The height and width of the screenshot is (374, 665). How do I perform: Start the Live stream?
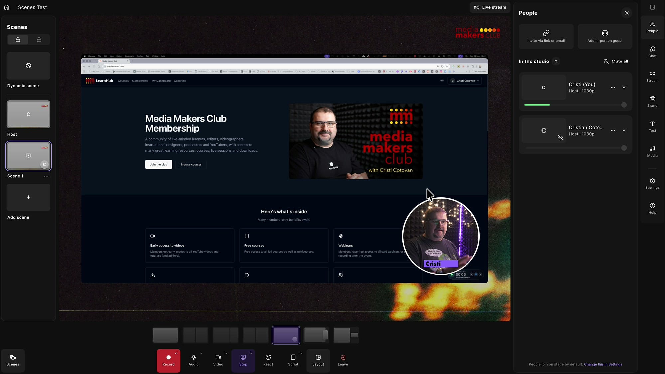click(x=490, y=7)
